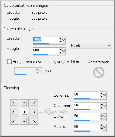Open the Achtergrond color swatch
The width and height of the screenshot is (115, 137).
click(99, 72)
